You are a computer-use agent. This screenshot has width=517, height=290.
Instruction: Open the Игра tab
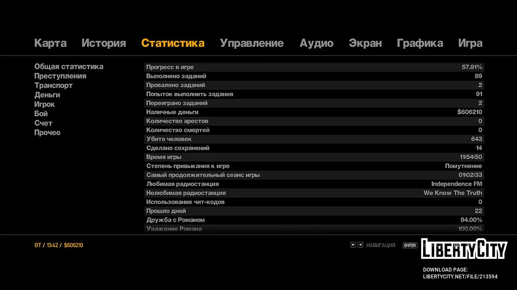pyautogui.click(x=470, y=43)
